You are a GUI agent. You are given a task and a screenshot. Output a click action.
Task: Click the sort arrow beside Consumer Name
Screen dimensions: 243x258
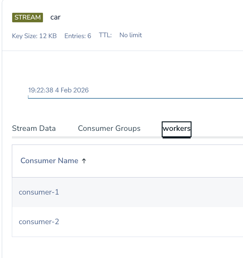(84, 161)
